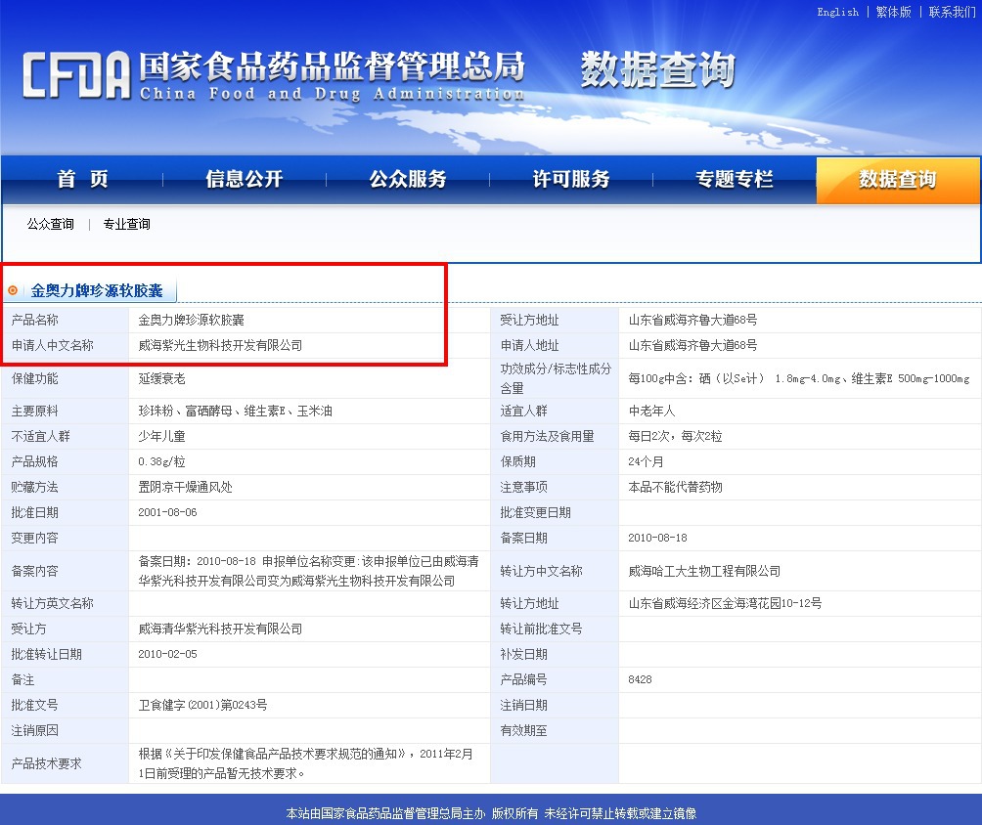Click the 金奥力牌珍源软胶囊 title tab
The height and width of the screenshot is (825, 982).
97,290
